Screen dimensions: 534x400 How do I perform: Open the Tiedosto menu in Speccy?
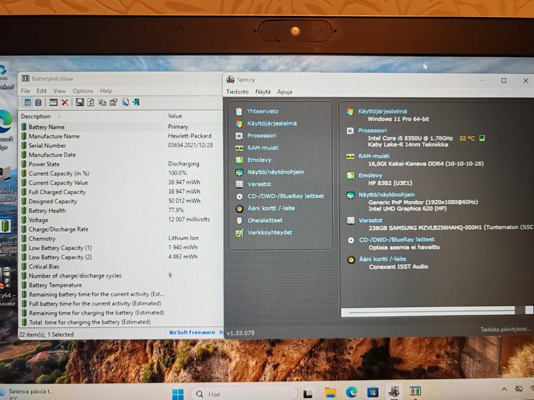[x=238, y=92]
